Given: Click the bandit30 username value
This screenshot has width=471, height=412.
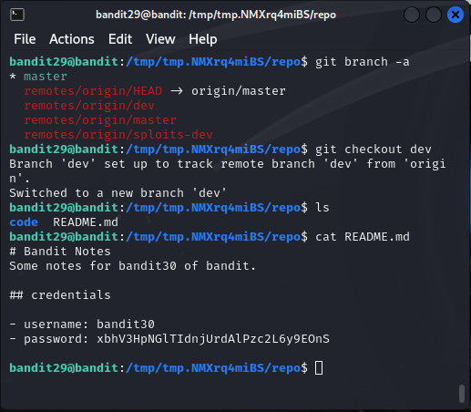Looking at the screenshot, I should click(126, 324).
